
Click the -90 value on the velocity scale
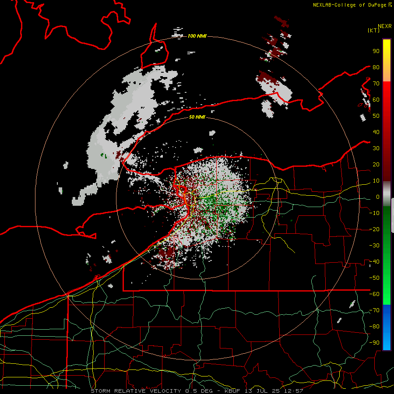point(374,342)
